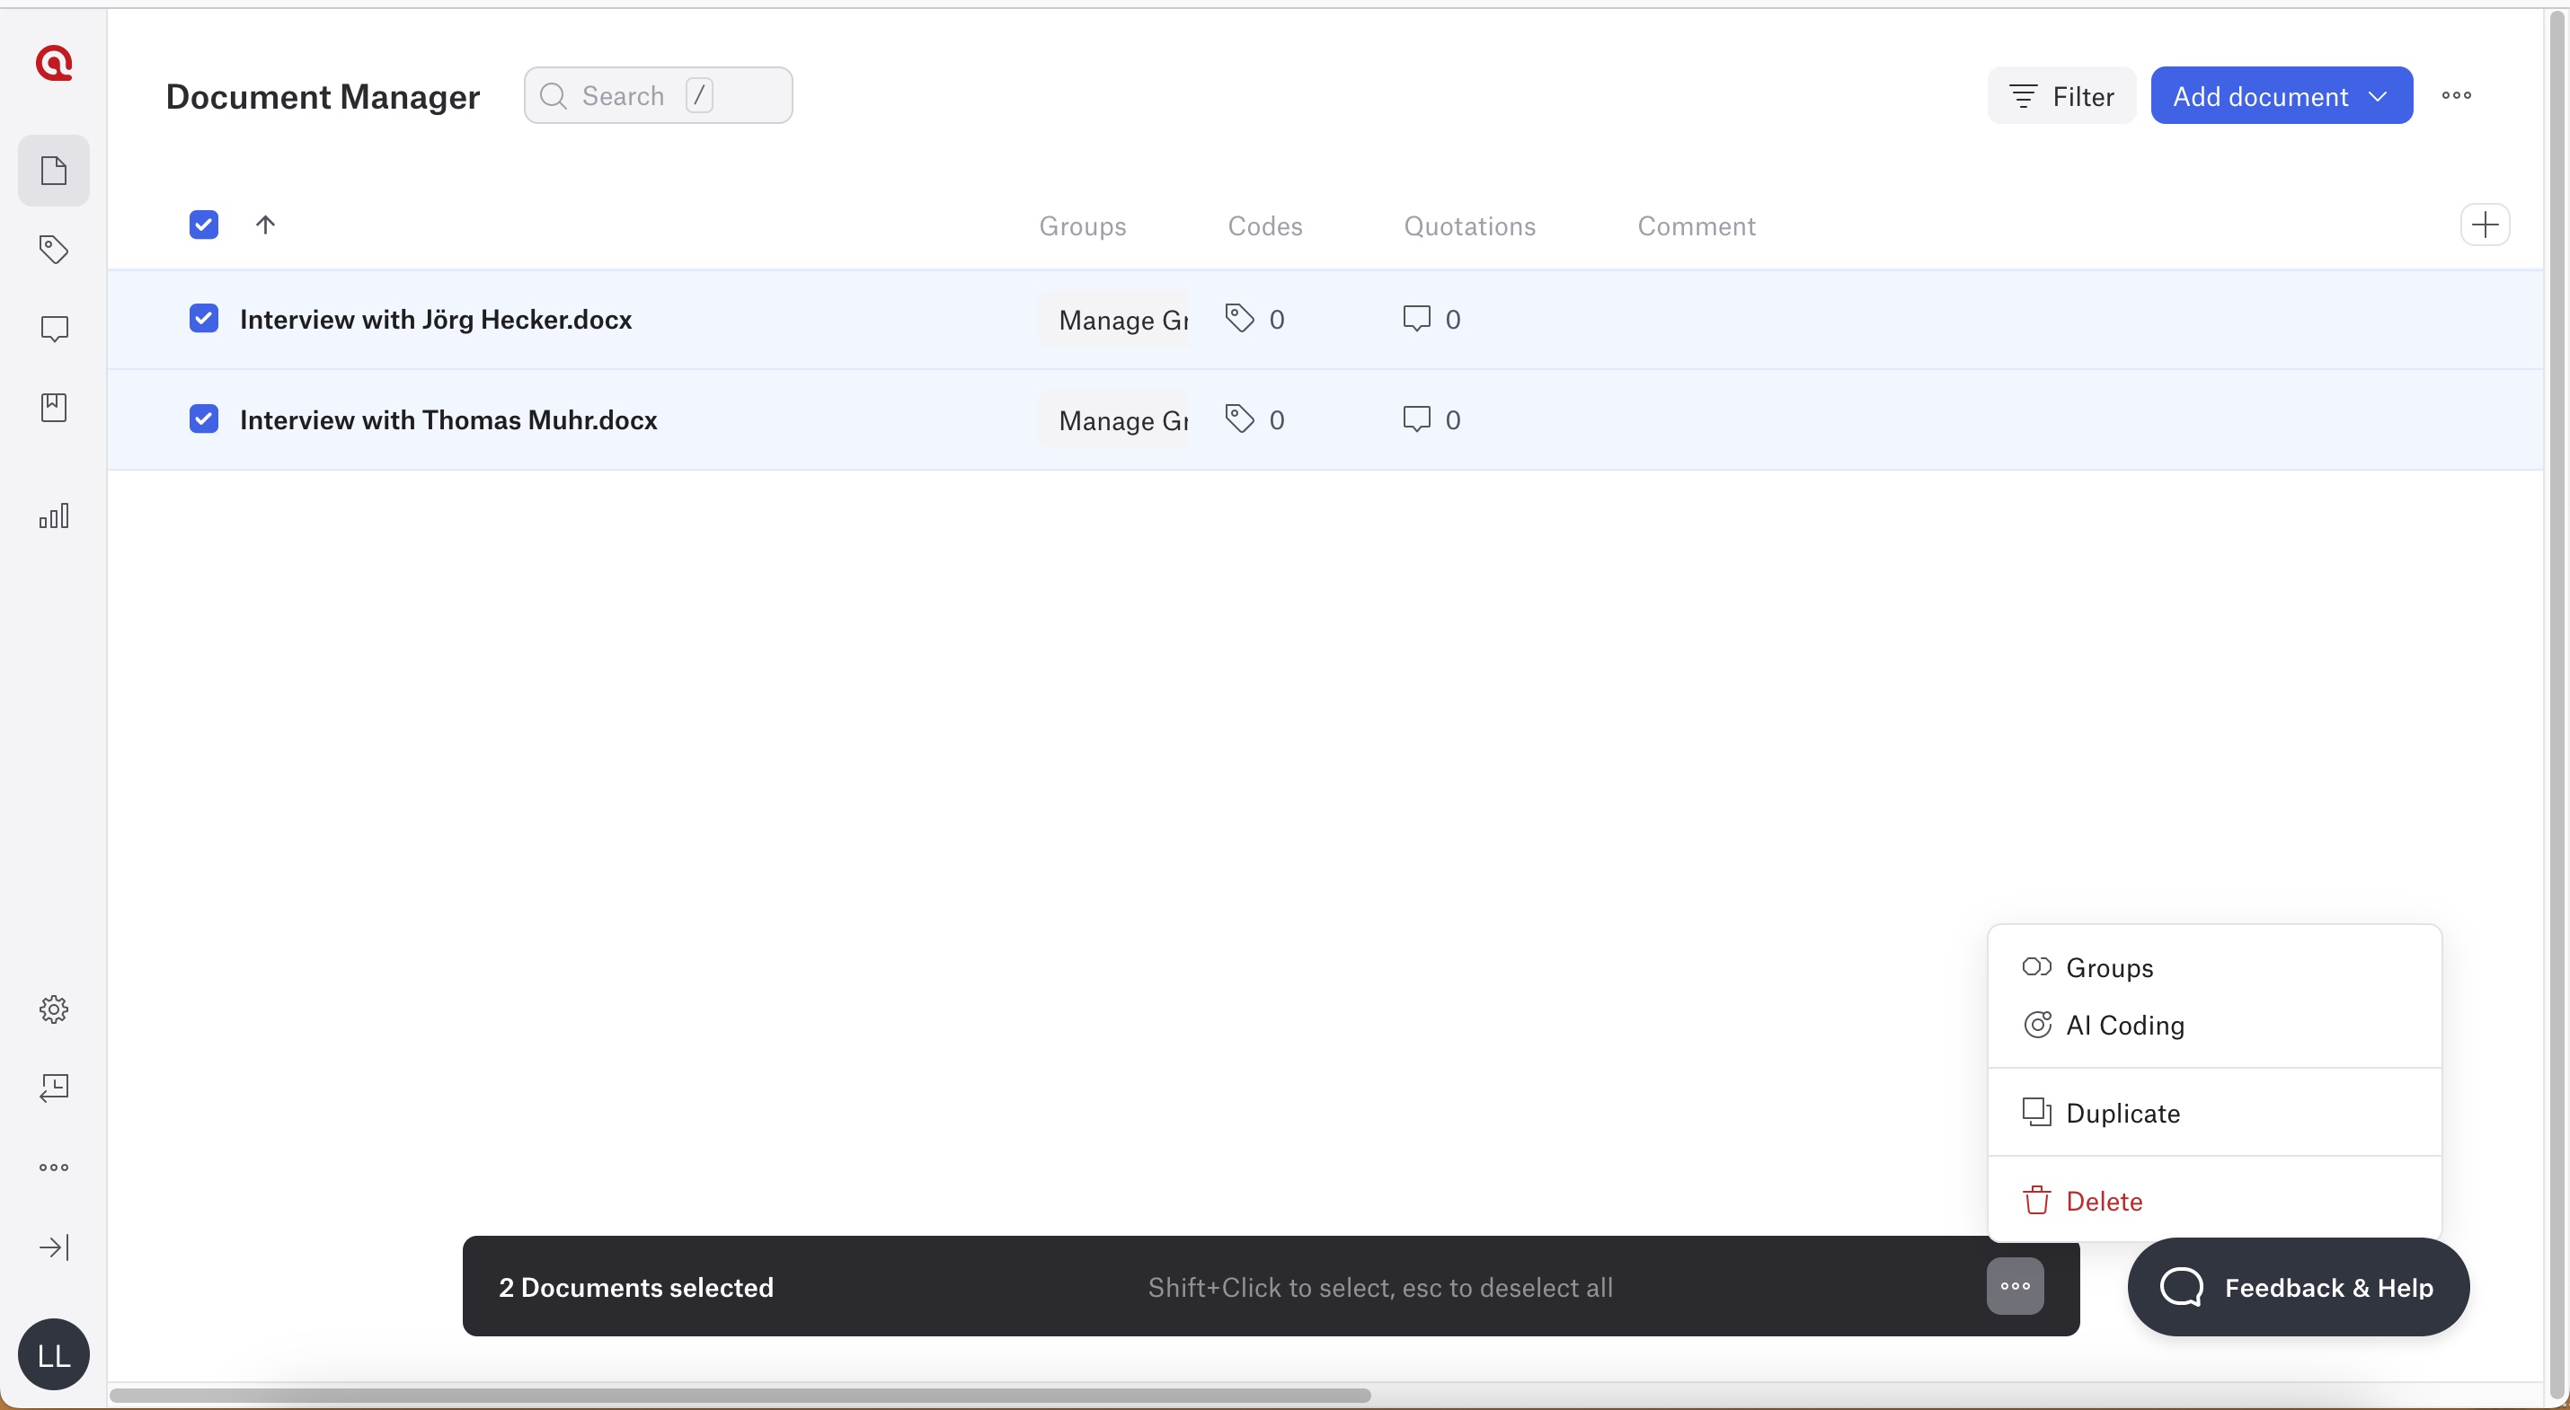
Task: Open the Analysis bar chart sidebar icon
Action: (x=54, y=516)
